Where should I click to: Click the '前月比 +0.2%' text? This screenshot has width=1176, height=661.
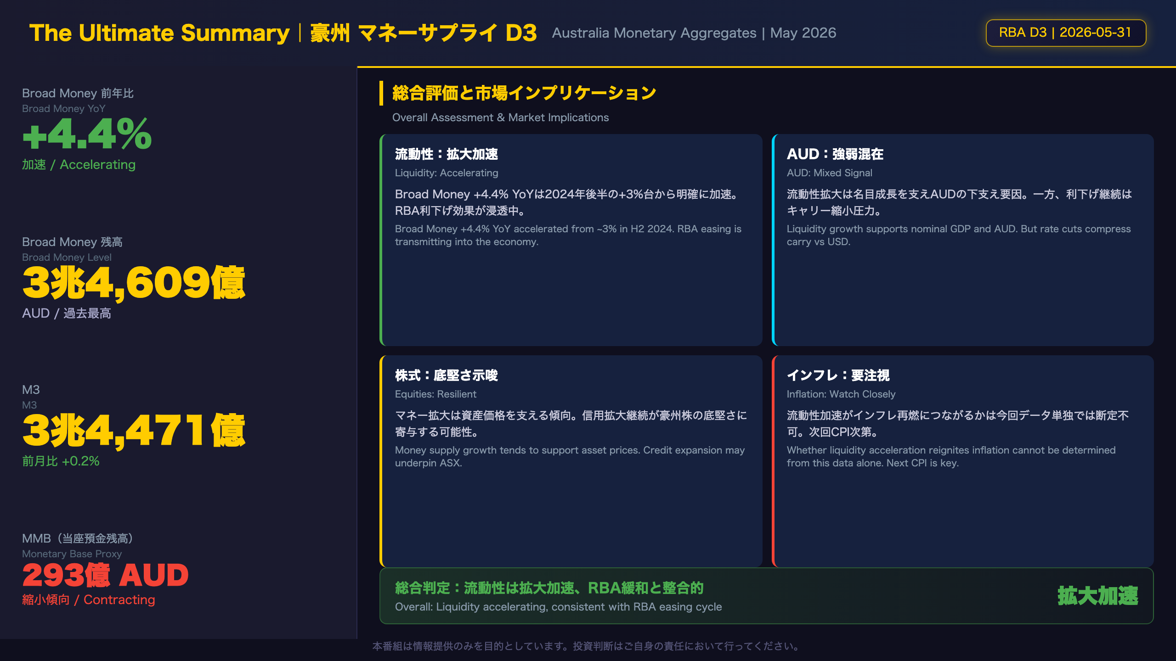(x=61, y=461)
